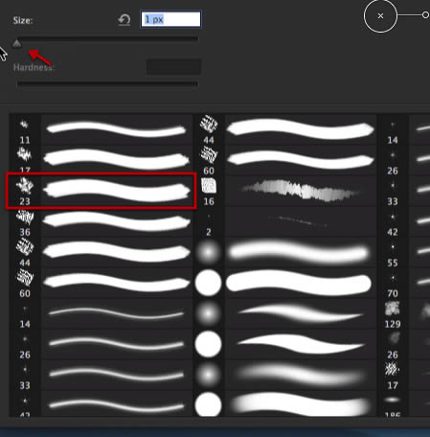Screen dimensions: 430x437
Task: Select the 42 brush preset above the 55 brush
Action: coord(404,221)
